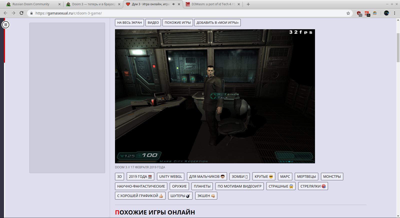Open the Chrome three-dot menu
The image size is (400, 218).
pyautogui.click(x=395, y=13)
